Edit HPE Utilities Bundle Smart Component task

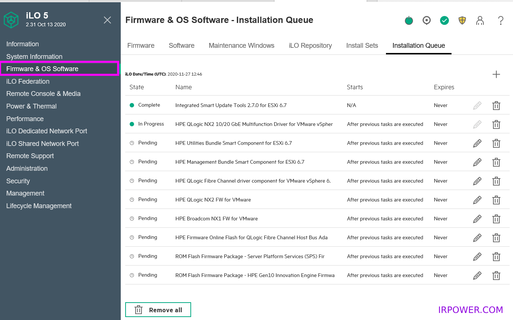point(477,143)
